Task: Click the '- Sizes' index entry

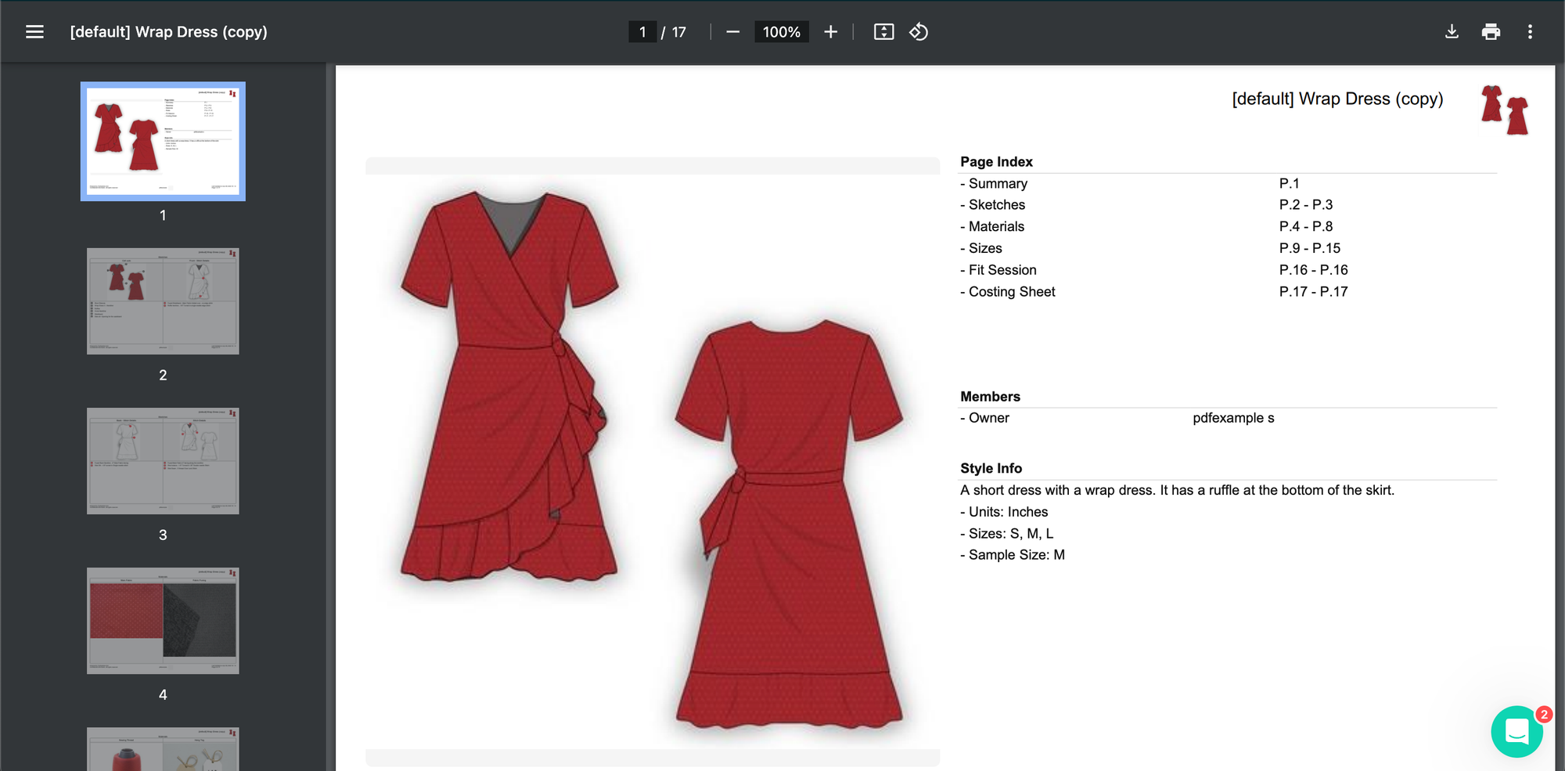Action: pyautogui.click(x=981, y=248)
